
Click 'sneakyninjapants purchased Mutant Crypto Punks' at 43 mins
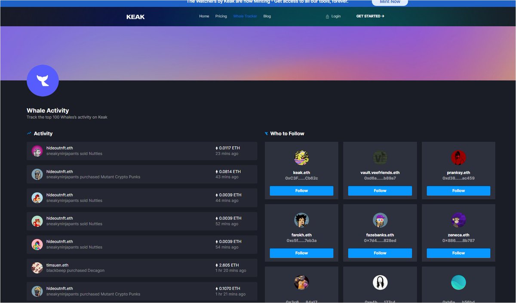[93, 177]
